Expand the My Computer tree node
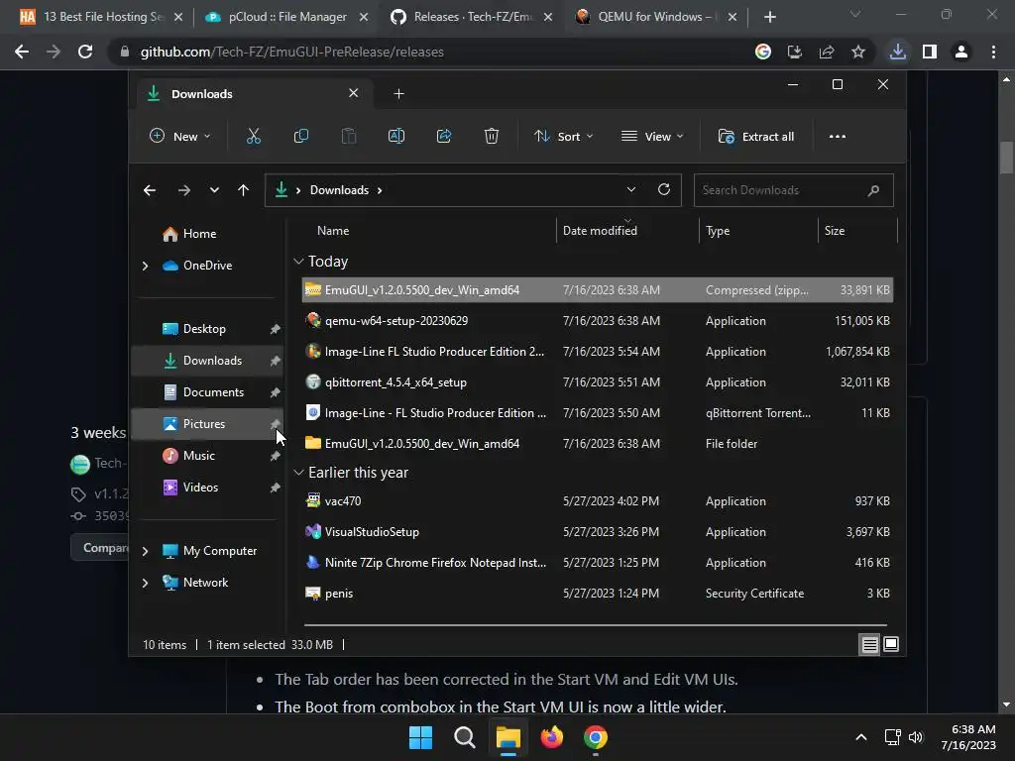1015x761 pixels. (x=145, y=551)
